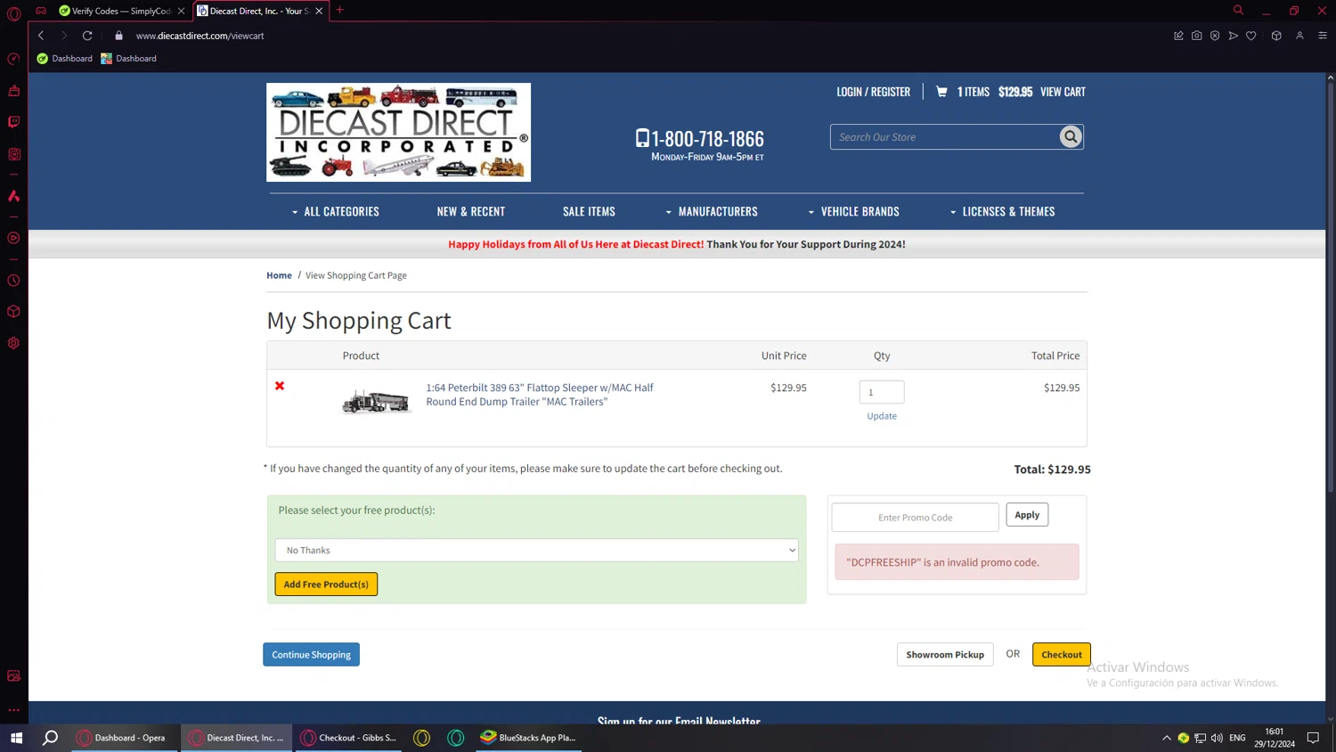
Task: Bookmark page with heart icon
Action: pyautogui.click(x=1251, y=36)
